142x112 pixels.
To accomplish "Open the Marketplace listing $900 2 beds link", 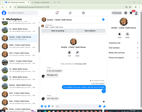I will (x=54, y=27).
